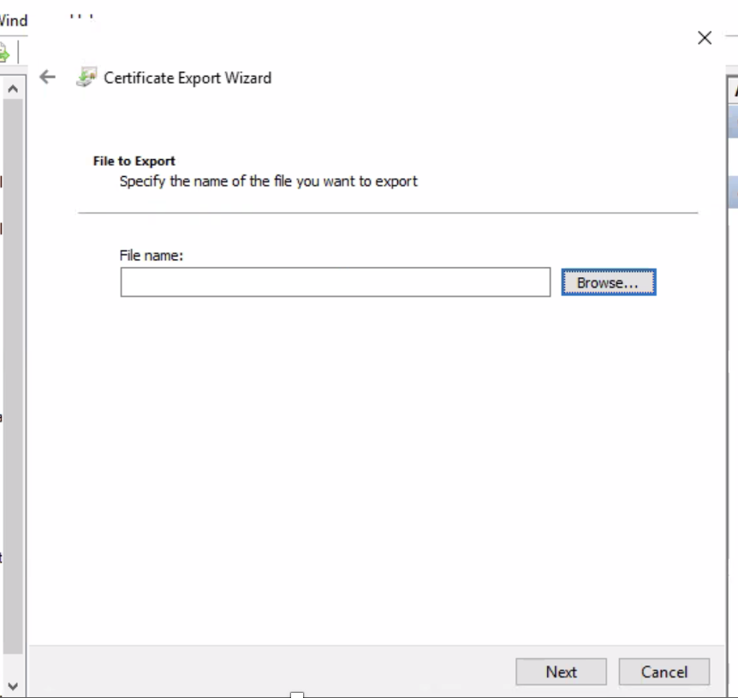The height and width of the screenshot is (698, 738).
Task: Click the green arrow toolbar icon behind the wizard
Action: coord(4,53)
